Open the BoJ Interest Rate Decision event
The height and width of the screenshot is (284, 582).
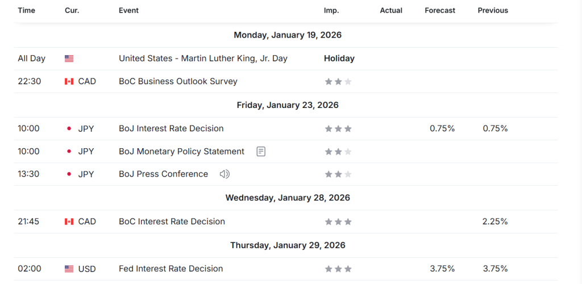(x=171, y=128)
